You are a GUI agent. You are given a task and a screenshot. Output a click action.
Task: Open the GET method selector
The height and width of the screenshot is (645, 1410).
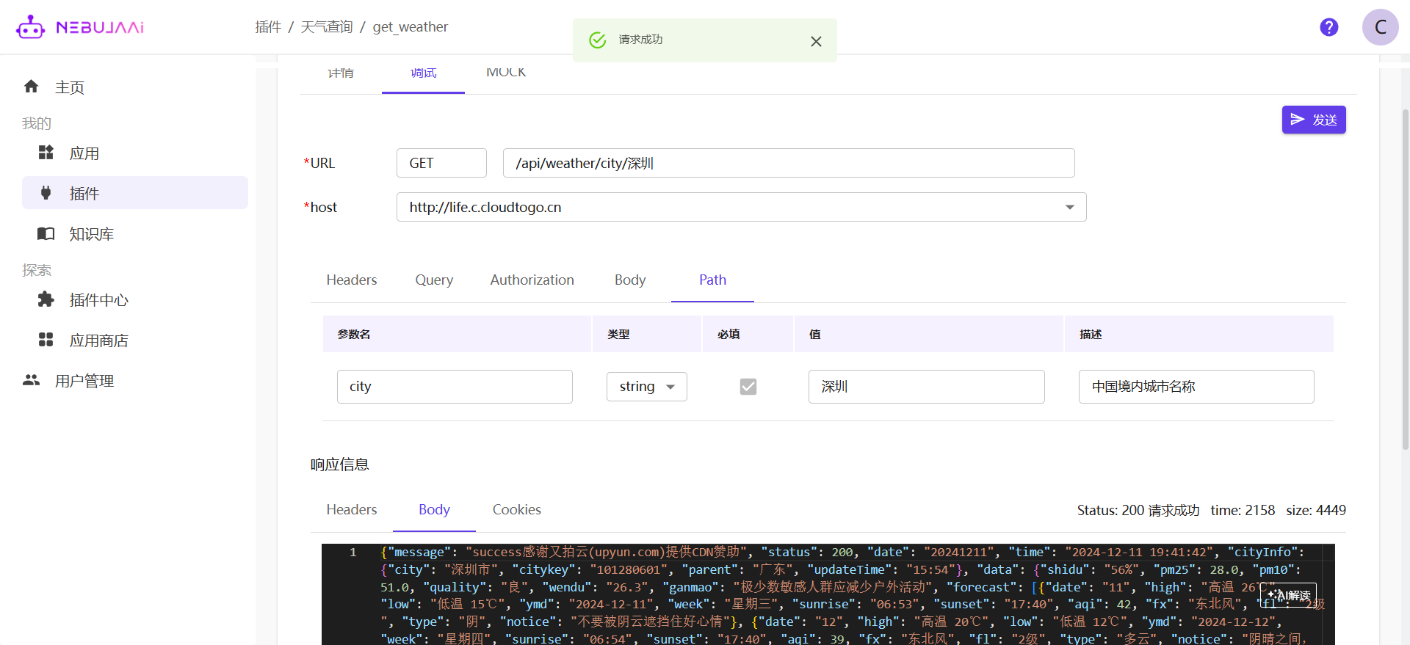[441, 163]
